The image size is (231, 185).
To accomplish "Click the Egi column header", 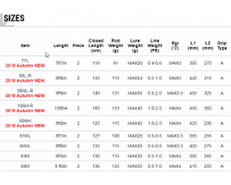I will tap(175, 46).
